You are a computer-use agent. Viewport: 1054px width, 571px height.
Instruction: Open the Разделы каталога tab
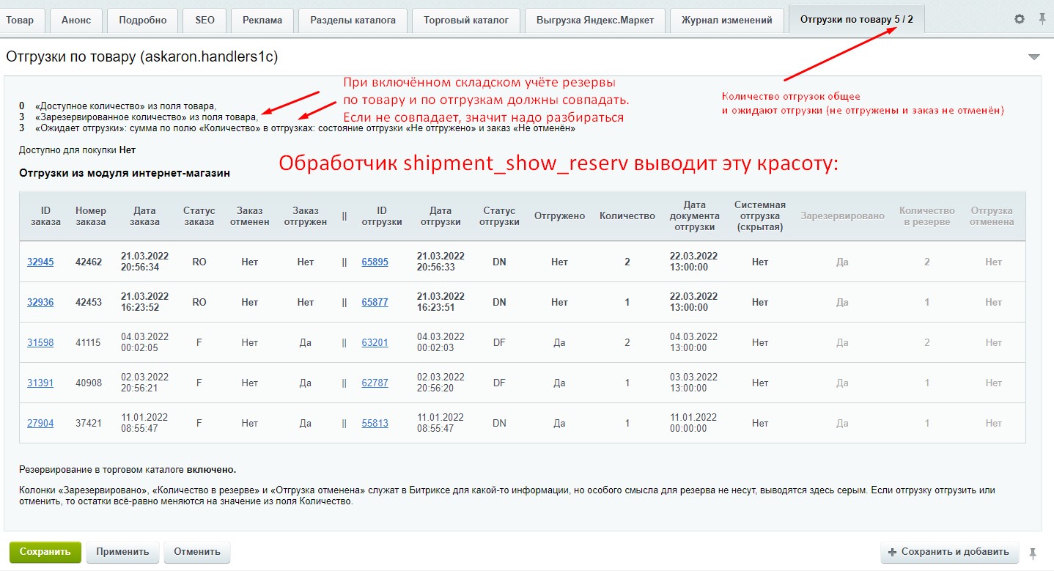(353, 21)
